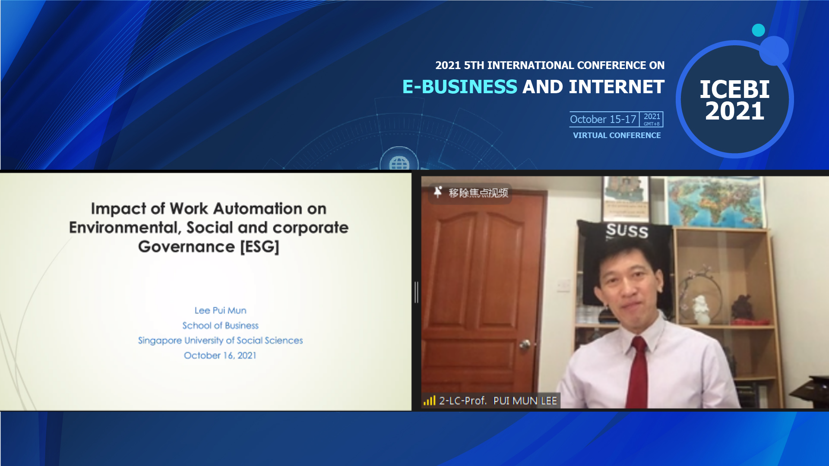Viewport: 829px width, 466px height.
Task: Click the October 16, 2021 date on slide
Action: click(x=220, y=355)
